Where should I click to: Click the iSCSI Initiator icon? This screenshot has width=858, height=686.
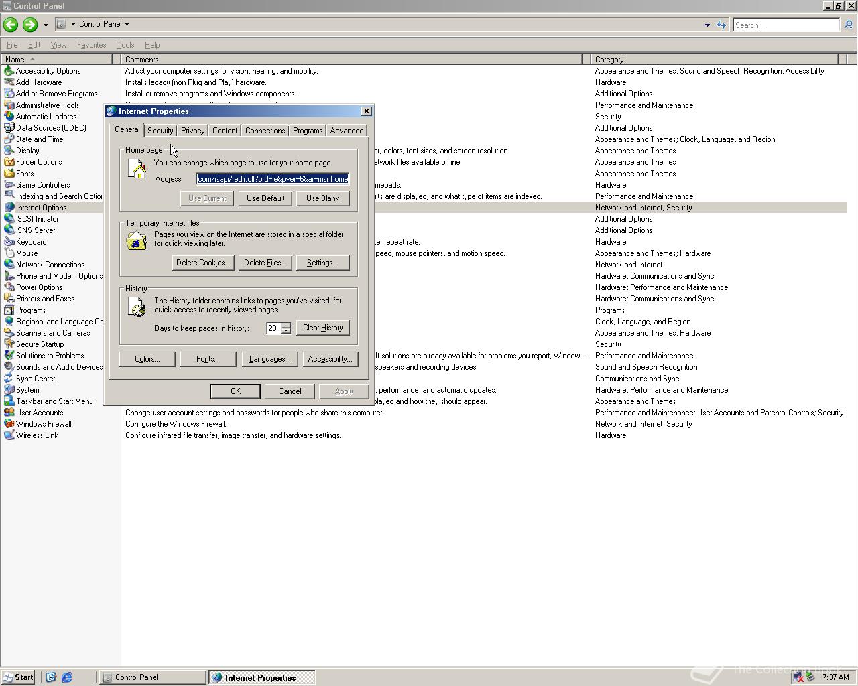pos(9,219)
